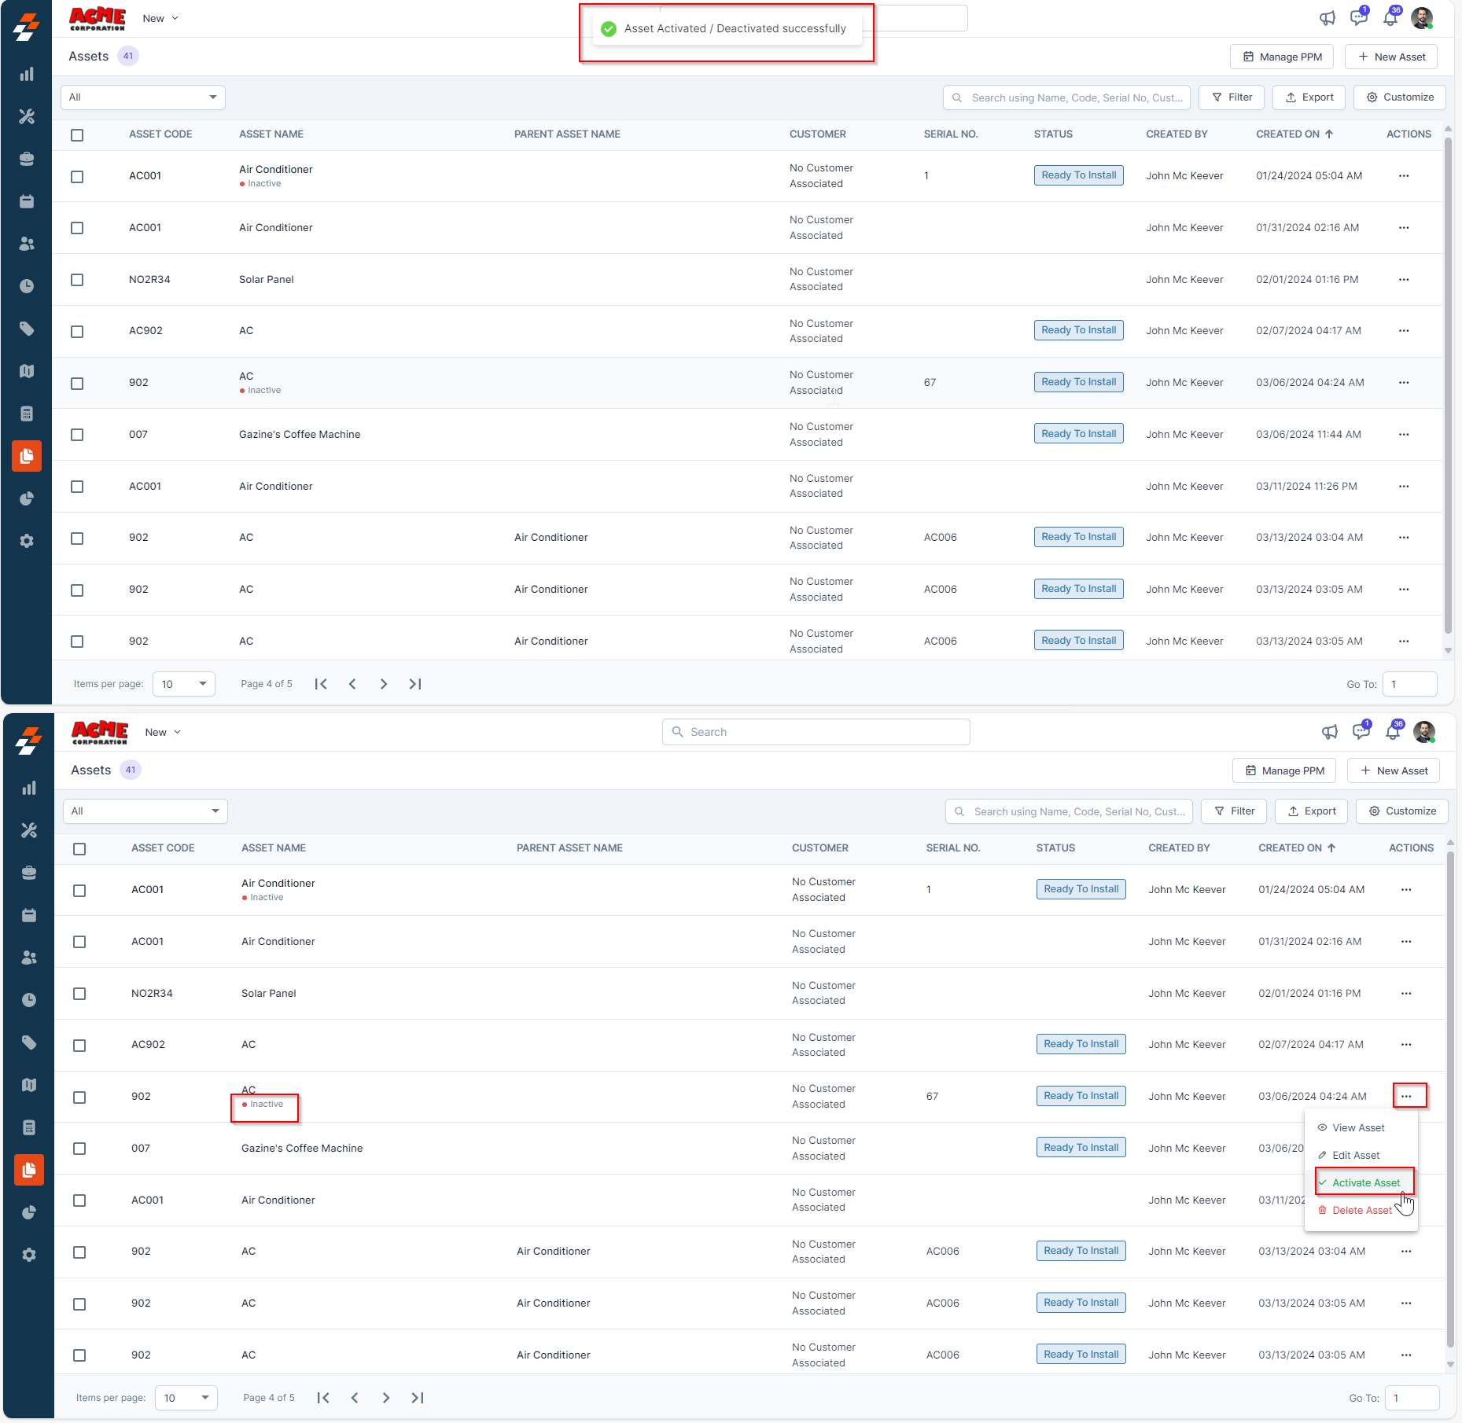Open Filter in the upper window toolbar
Image resolution: width=1462 pixels, height=1423 pixels.
click(1232, 97)
